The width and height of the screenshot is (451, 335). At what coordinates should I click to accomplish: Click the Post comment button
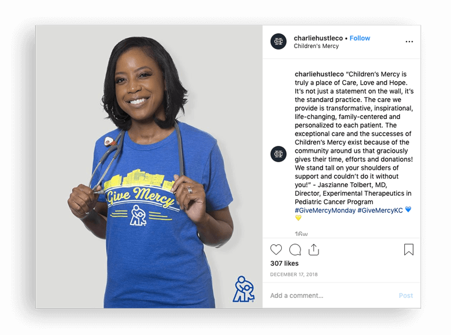[406, 296]
